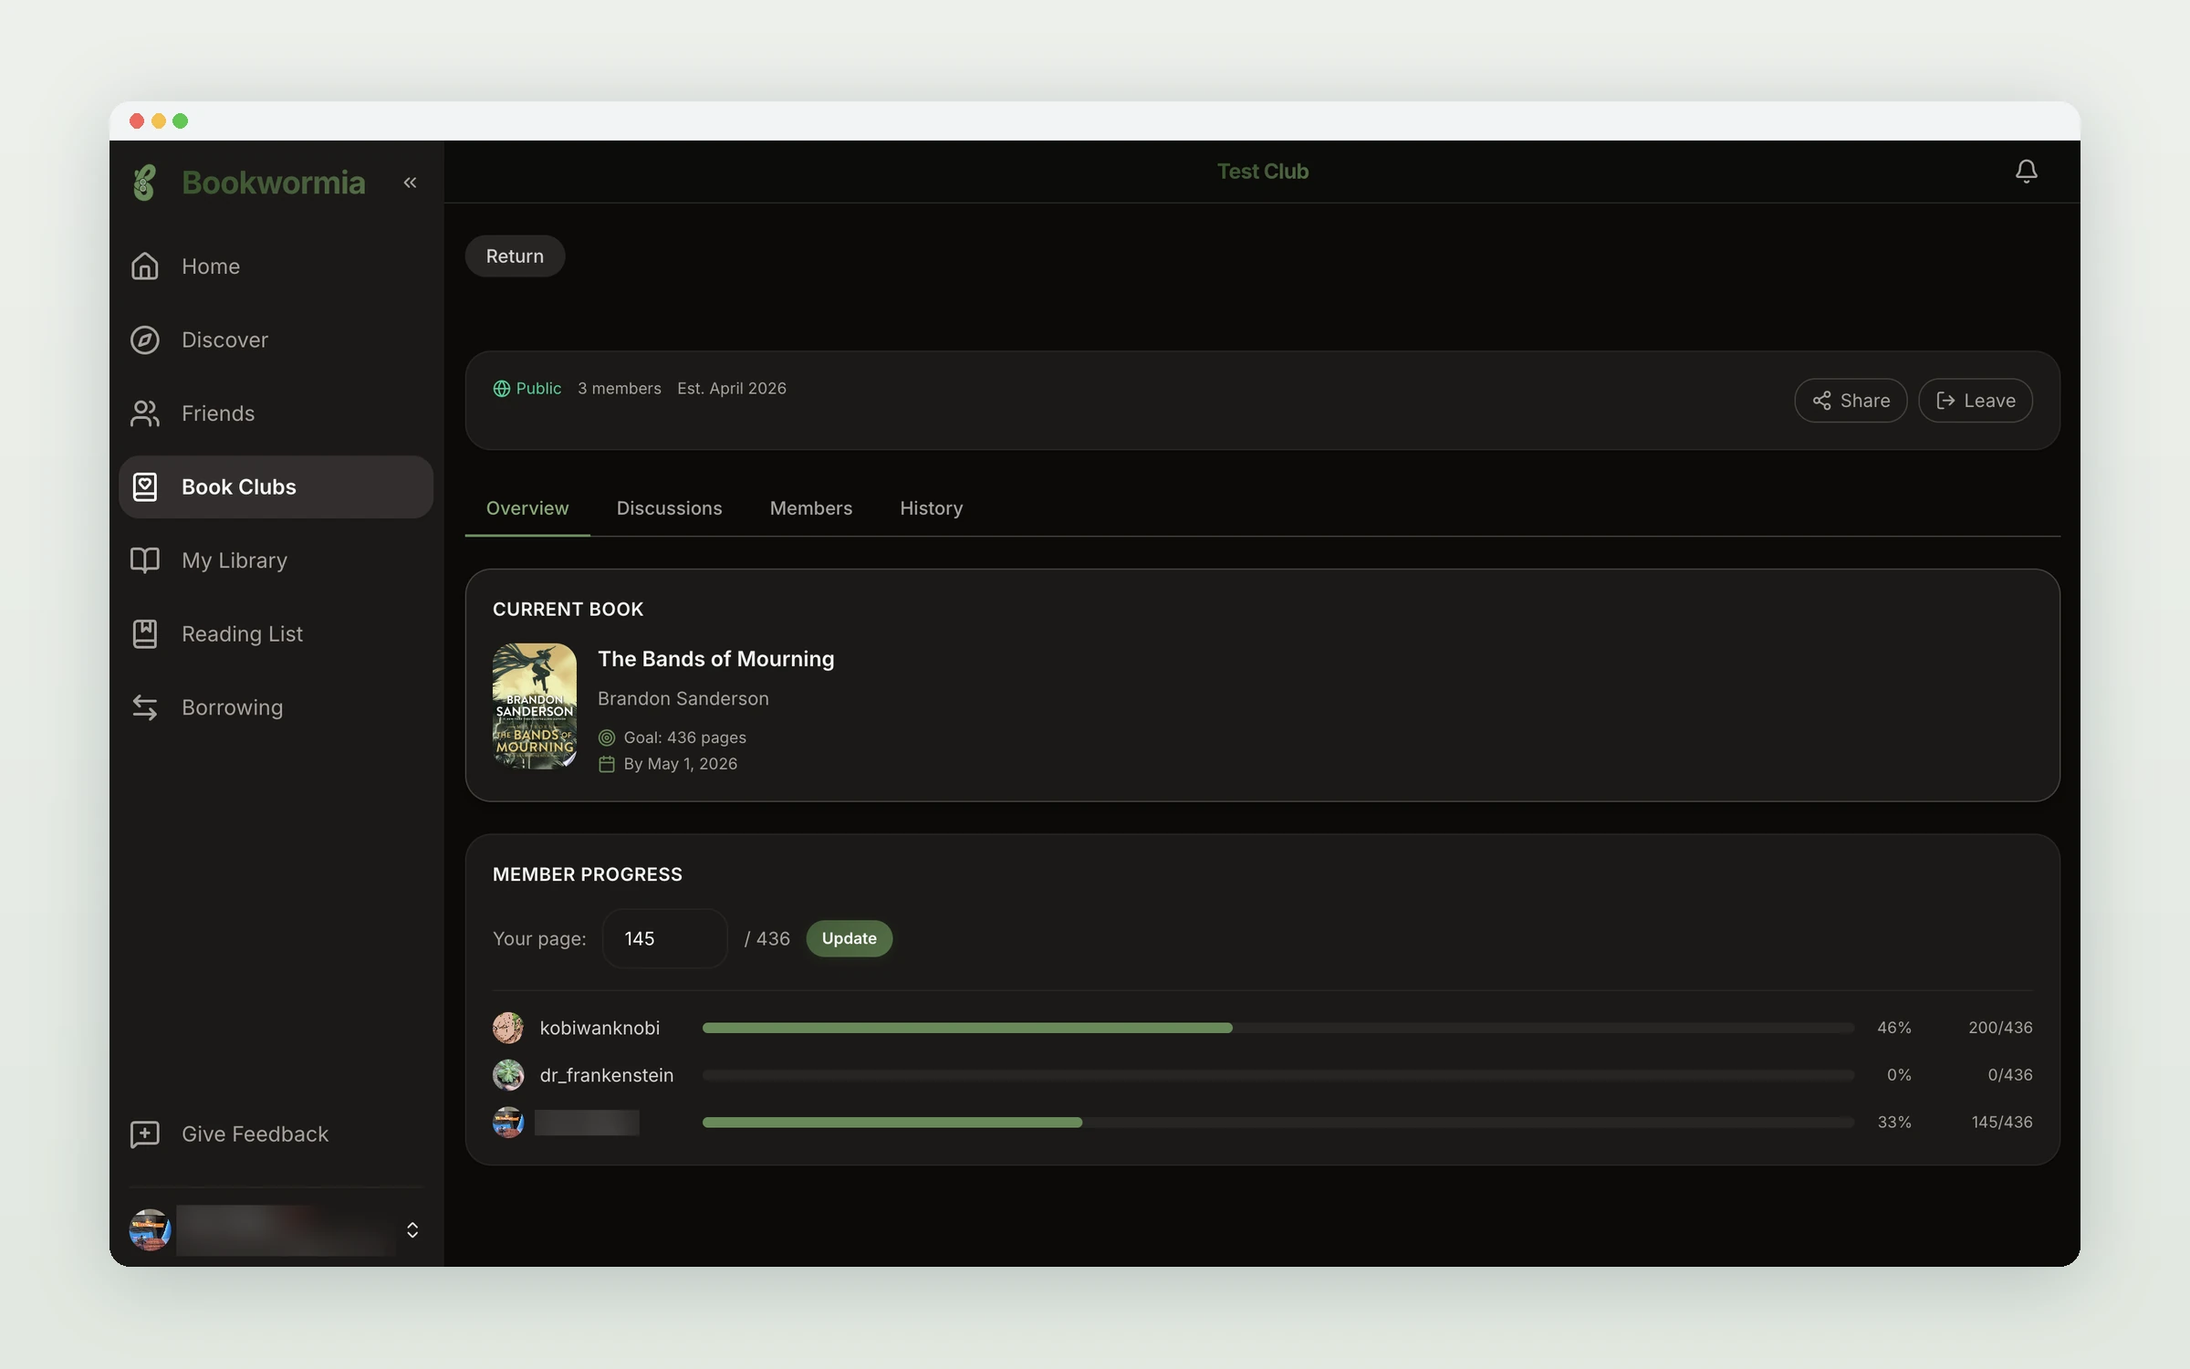The image size is (2190, 1369).
Task: Click the Borrowing swap-arrows icon
Action: [144, 707]
